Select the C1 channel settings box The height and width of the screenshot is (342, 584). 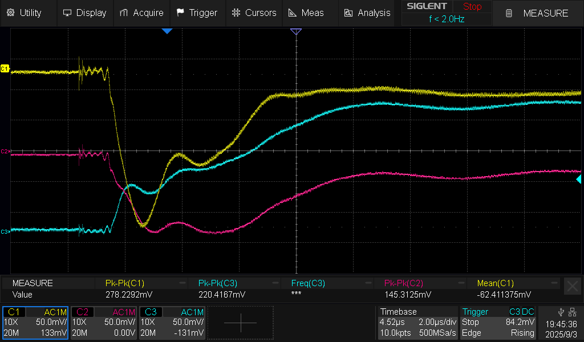tap(35, 323)
